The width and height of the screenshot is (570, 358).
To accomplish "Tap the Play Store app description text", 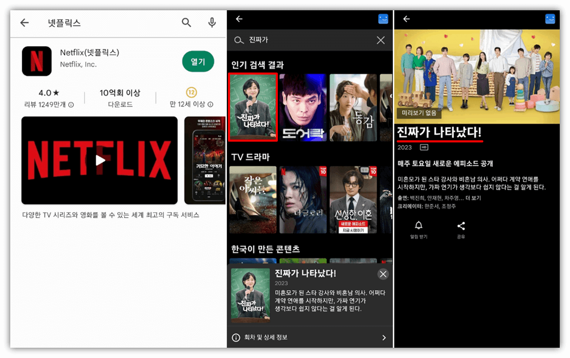I will pyautogui.click(x=110, y=215).
